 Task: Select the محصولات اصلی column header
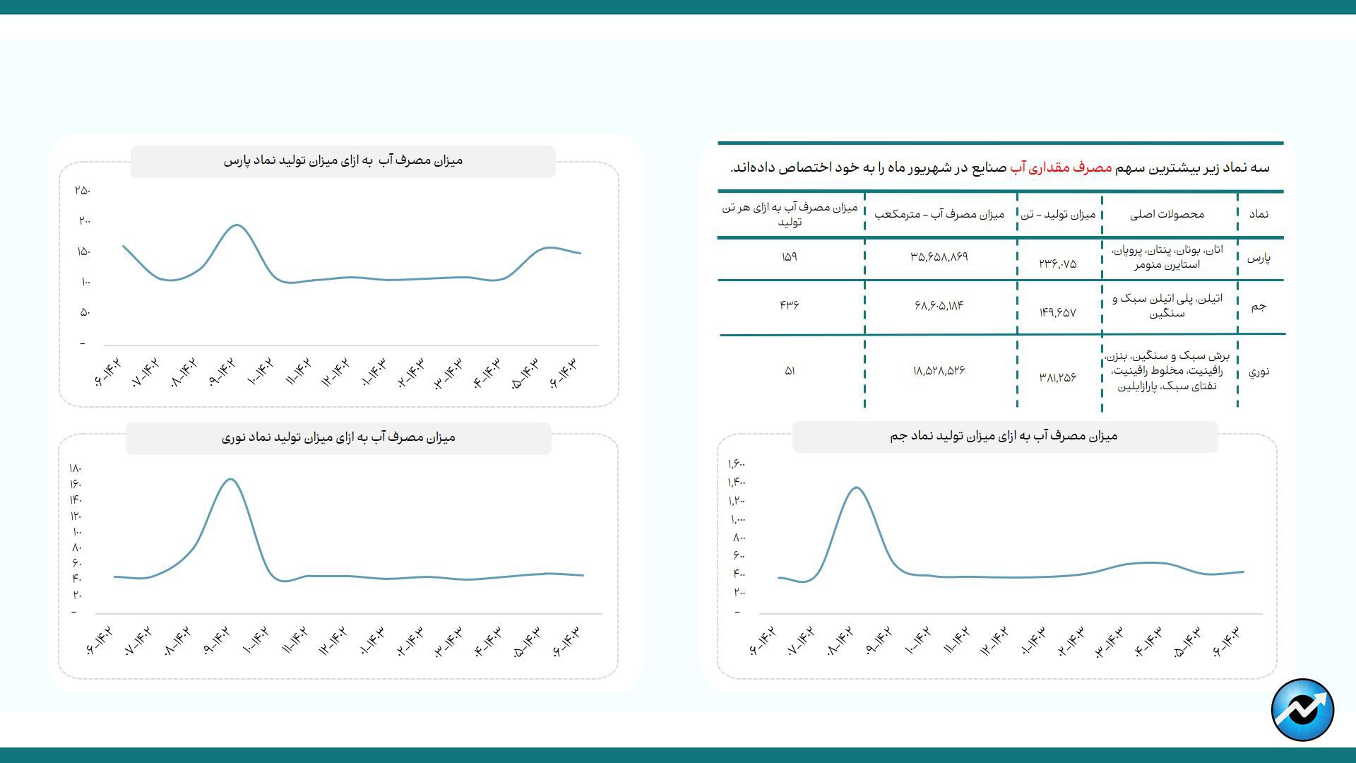(x=1167, y=214)
